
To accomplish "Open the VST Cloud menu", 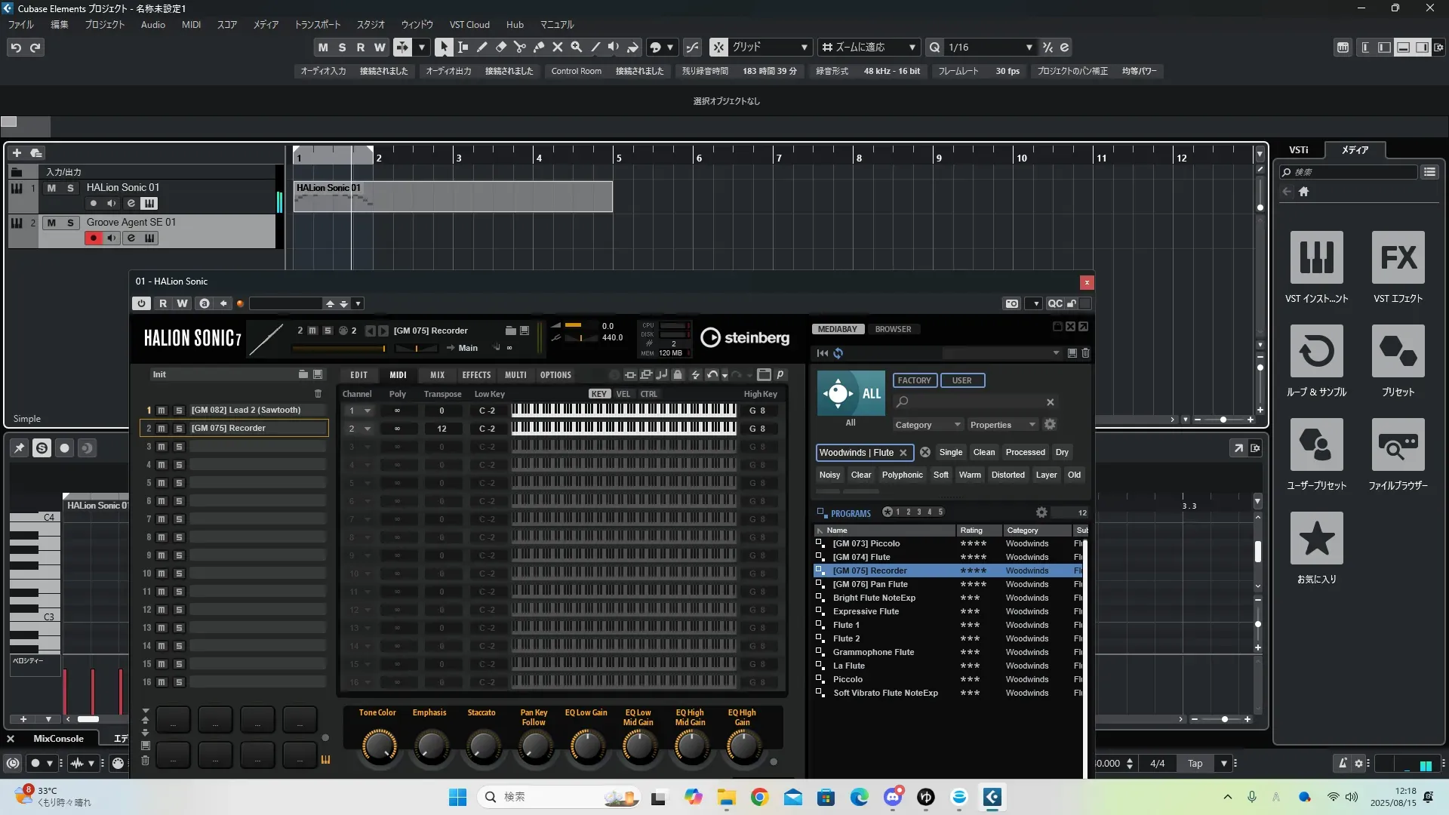I will tap(469, 25).
